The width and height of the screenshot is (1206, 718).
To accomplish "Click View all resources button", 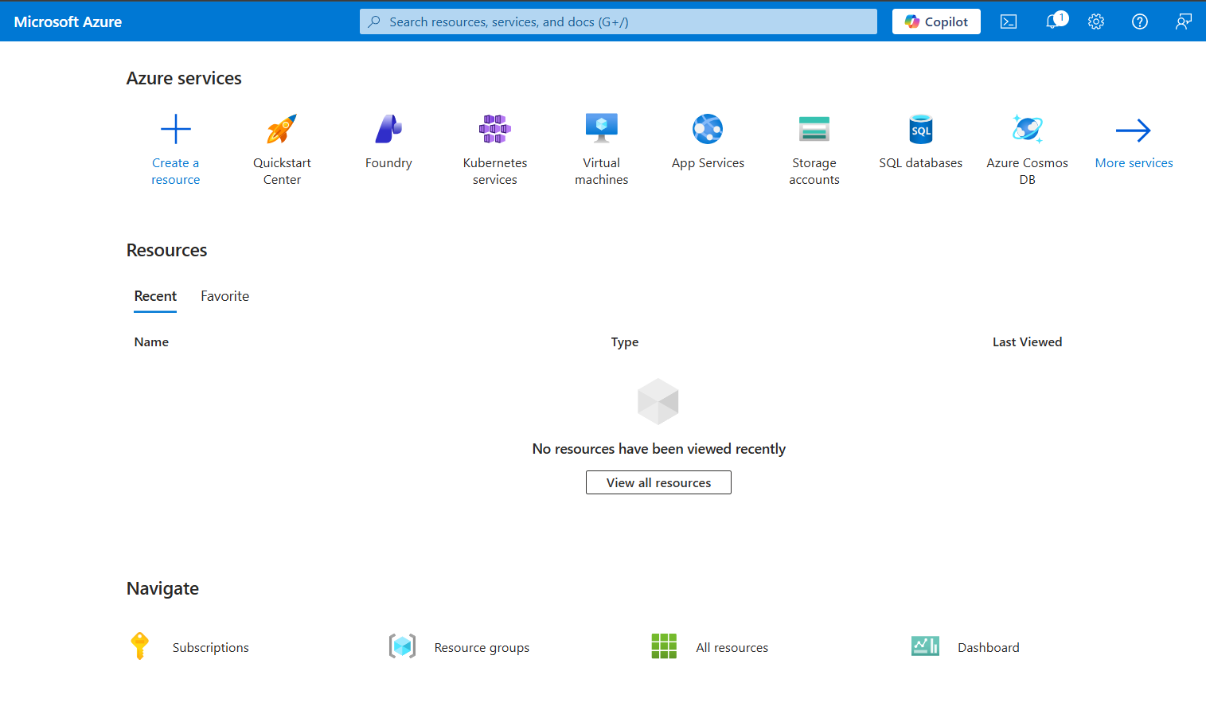I will click(658, 482).
